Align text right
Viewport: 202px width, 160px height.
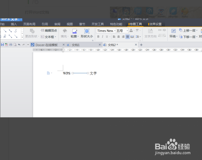(x=123, y=37)
